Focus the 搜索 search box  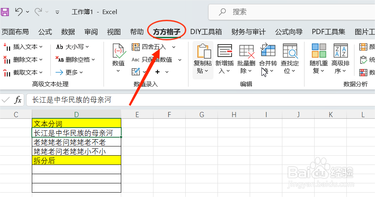[292, 12]
